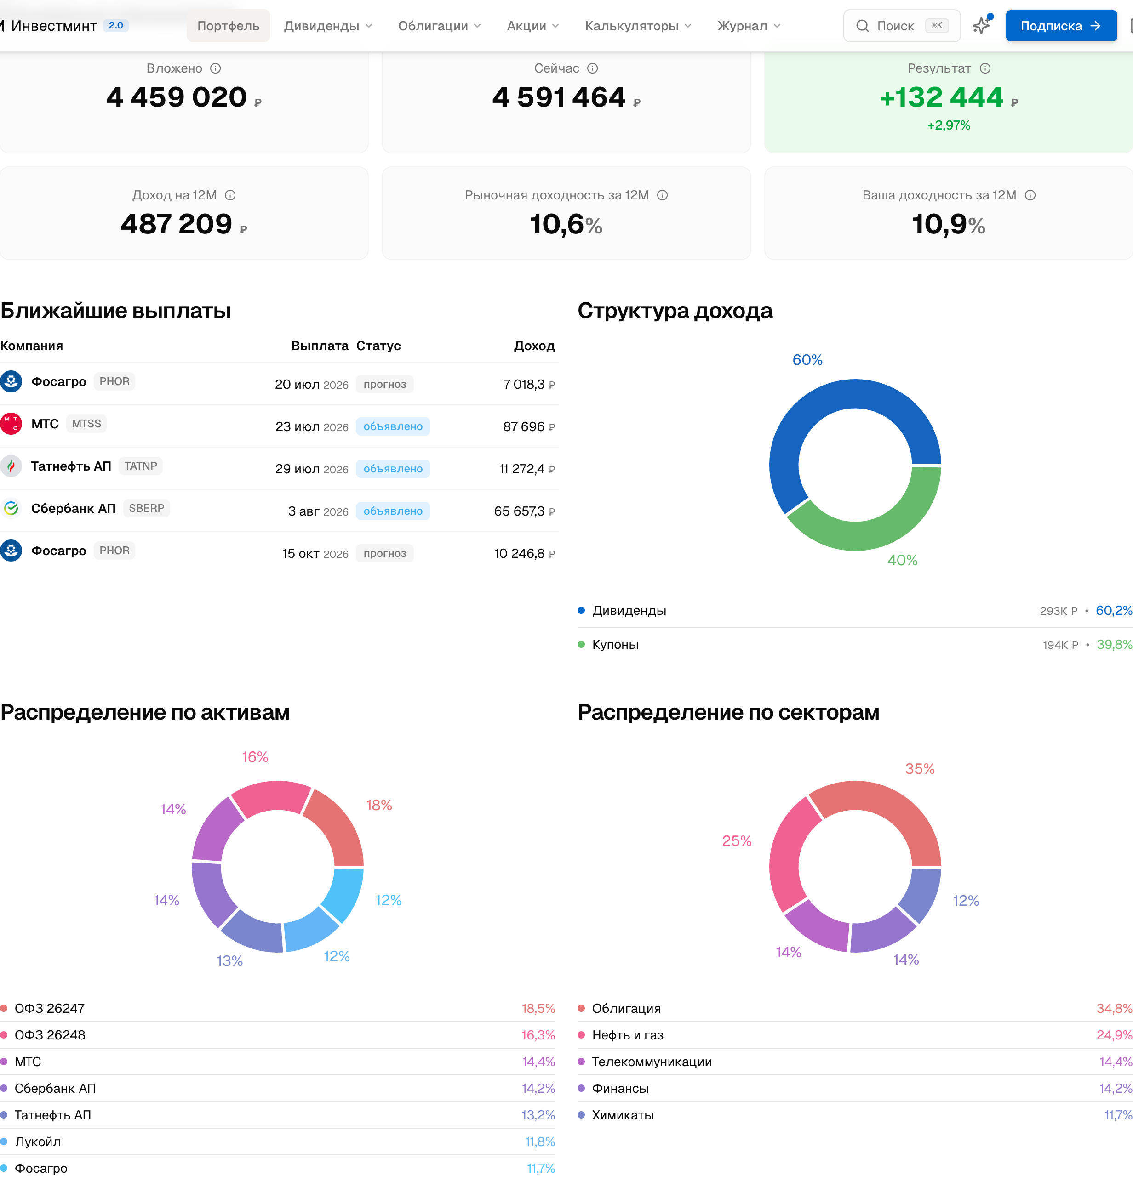Click the PHOR ticker in 15 окт row
This screenshot has height=1181, width=1133.
pyautogui.click(x=114, y=551)
